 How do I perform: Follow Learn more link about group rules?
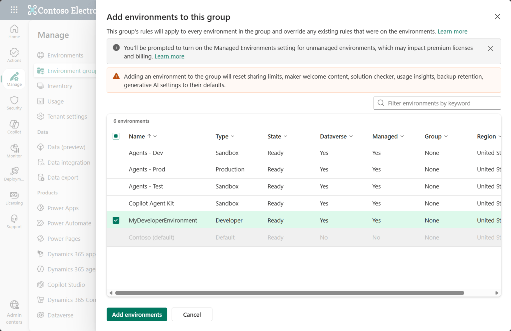tap(452, 31)
